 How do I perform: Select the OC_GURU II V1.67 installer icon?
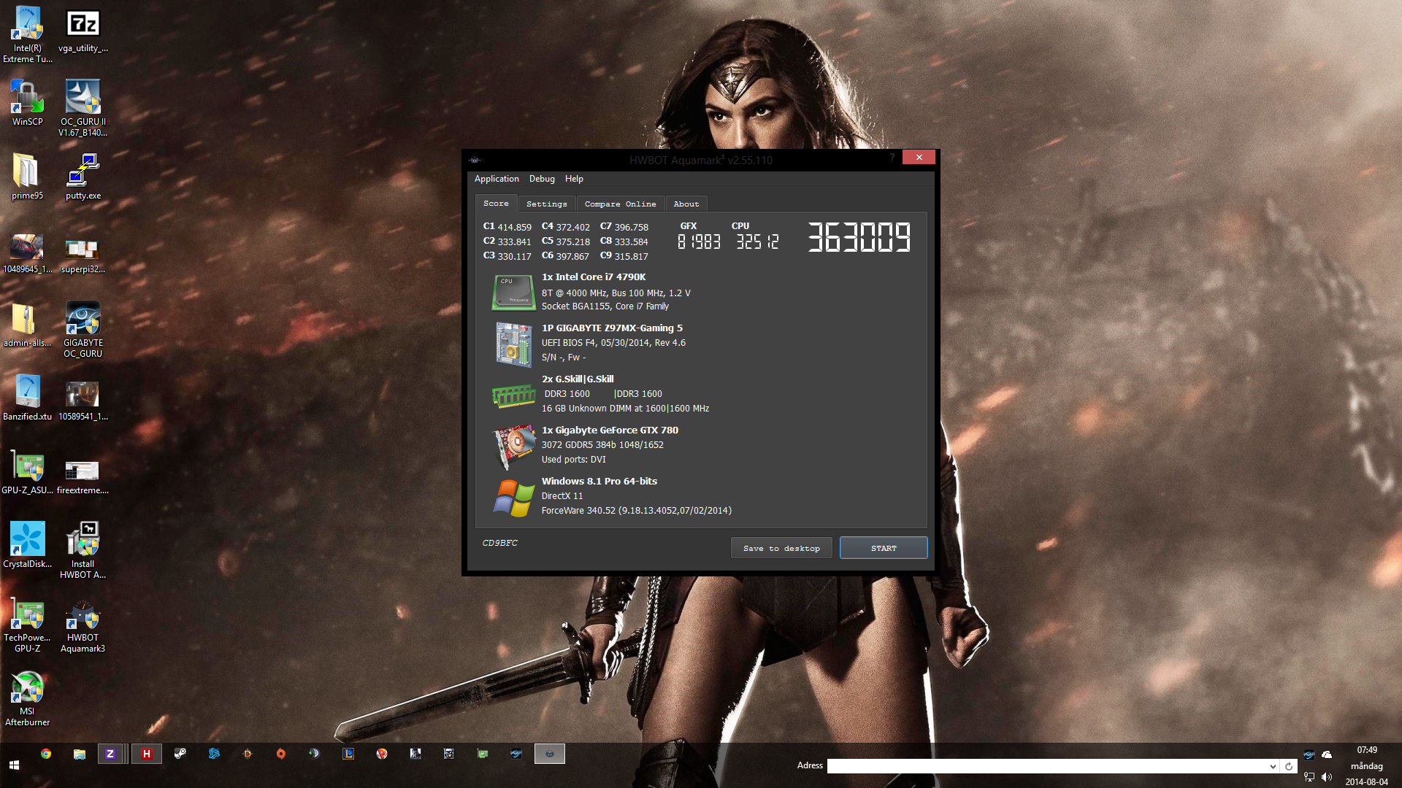[x=83, y=108]
